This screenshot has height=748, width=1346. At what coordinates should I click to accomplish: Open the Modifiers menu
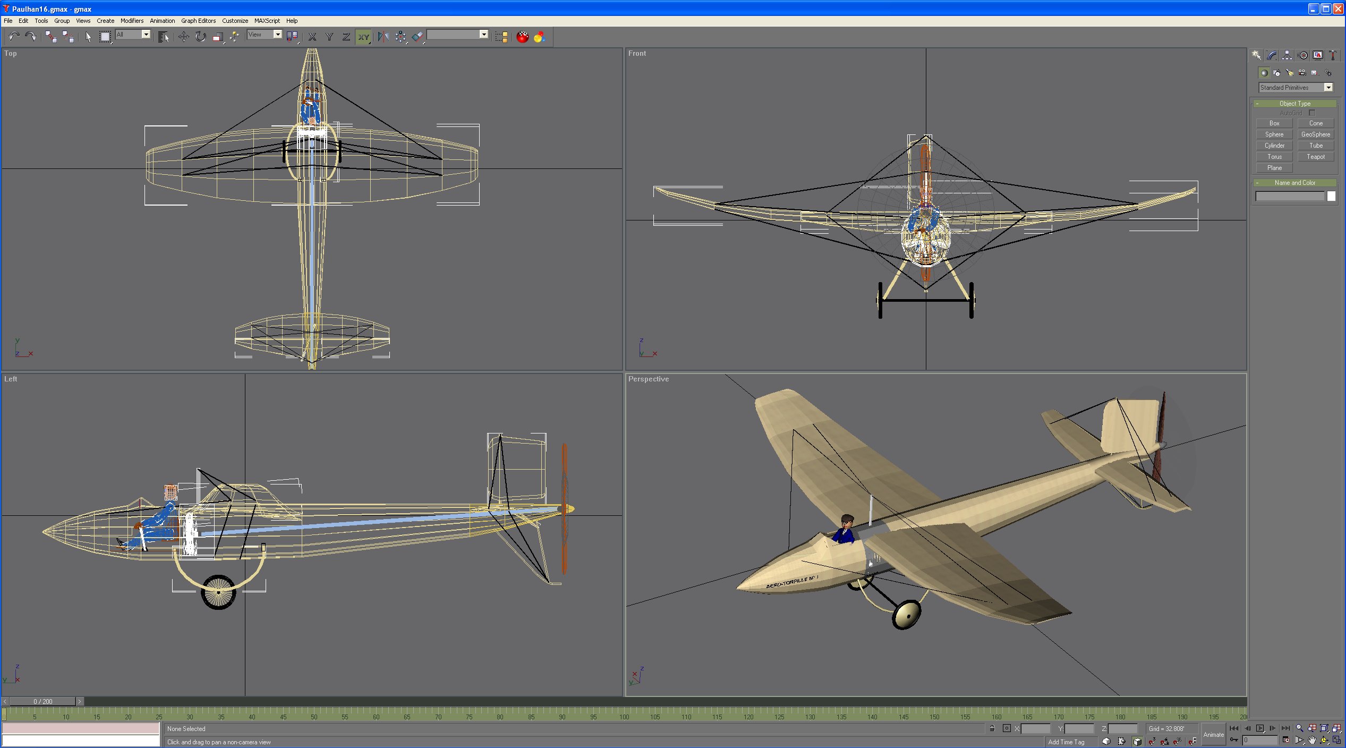click(132, 21)
